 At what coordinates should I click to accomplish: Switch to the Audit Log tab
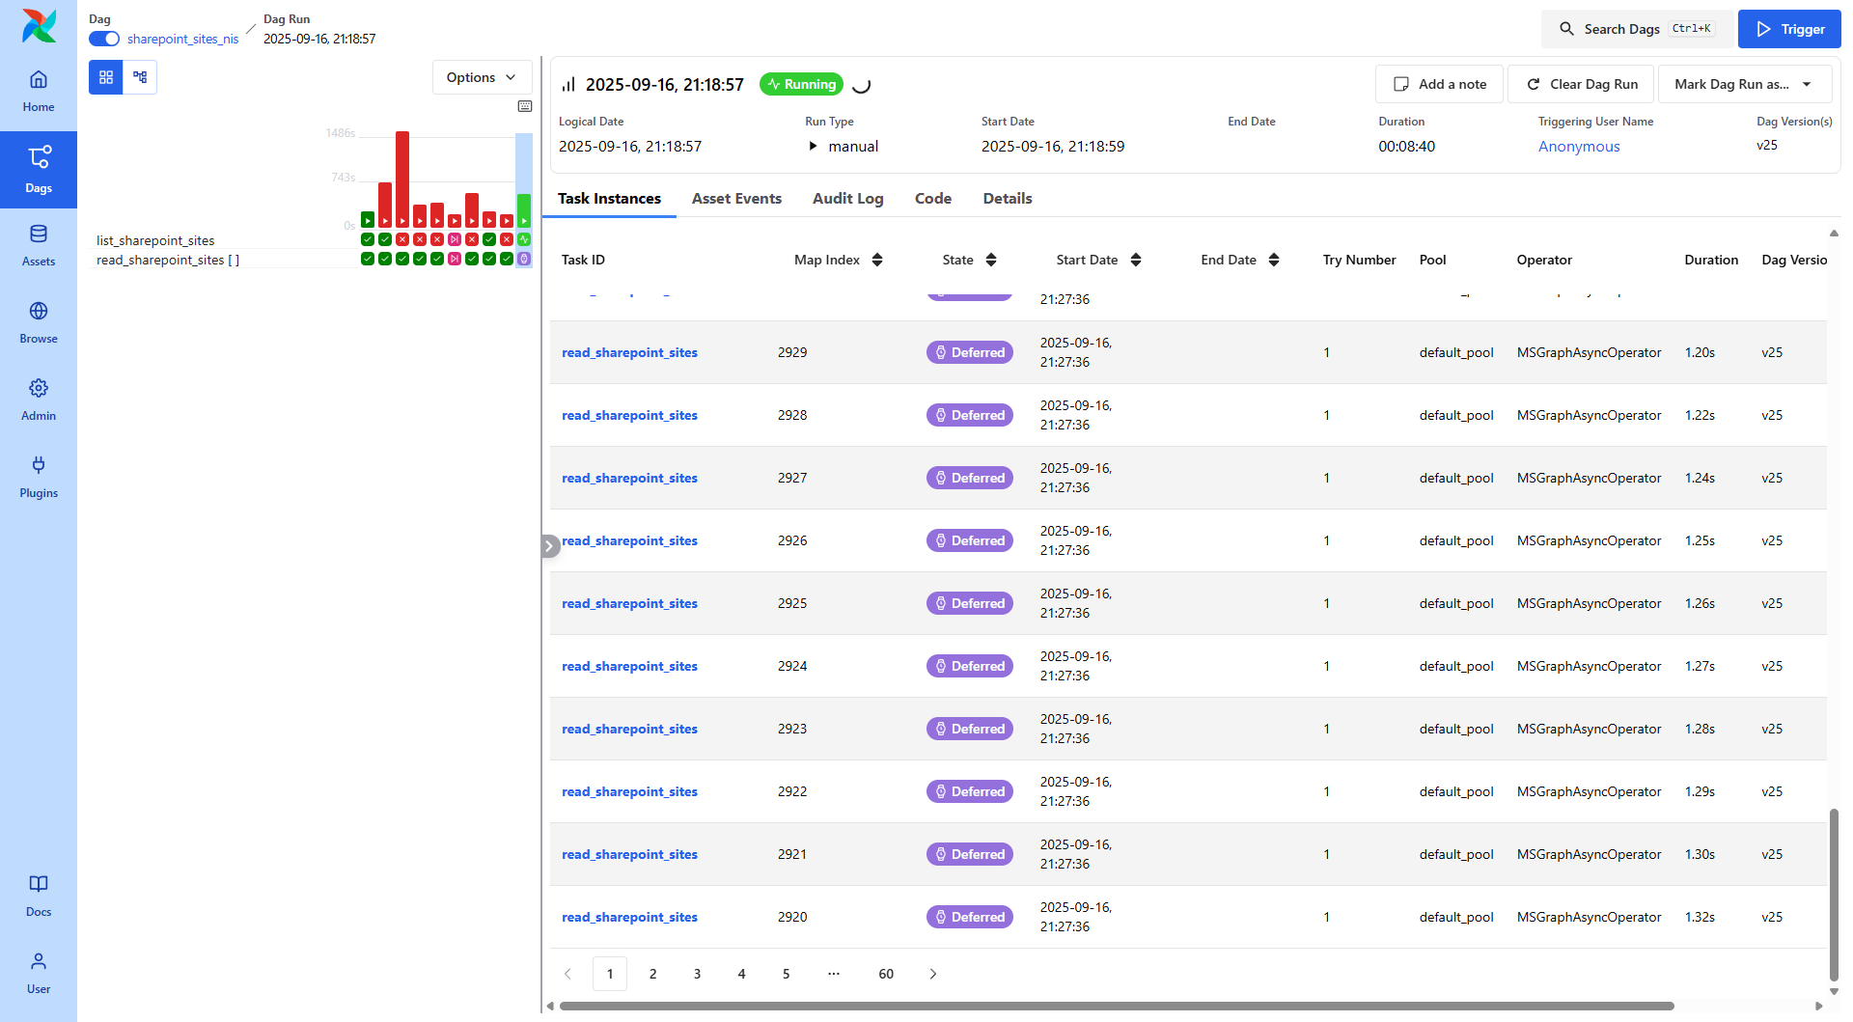pos(847,198)
